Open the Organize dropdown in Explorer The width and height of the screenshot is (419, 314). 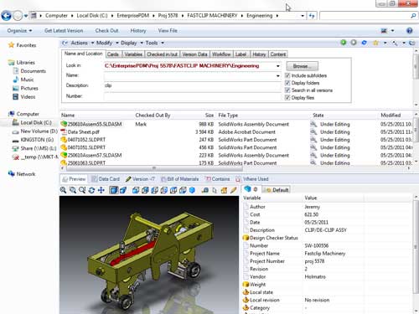[19, 30]
